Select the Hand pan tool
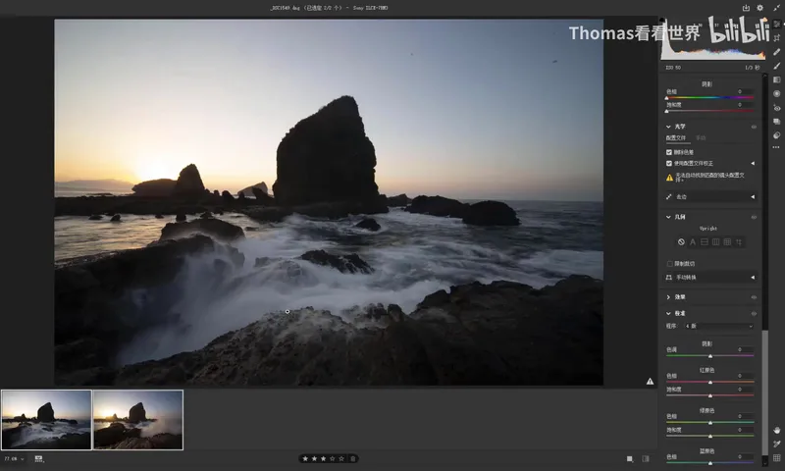 pyautogui.click(x=776, y=431)
